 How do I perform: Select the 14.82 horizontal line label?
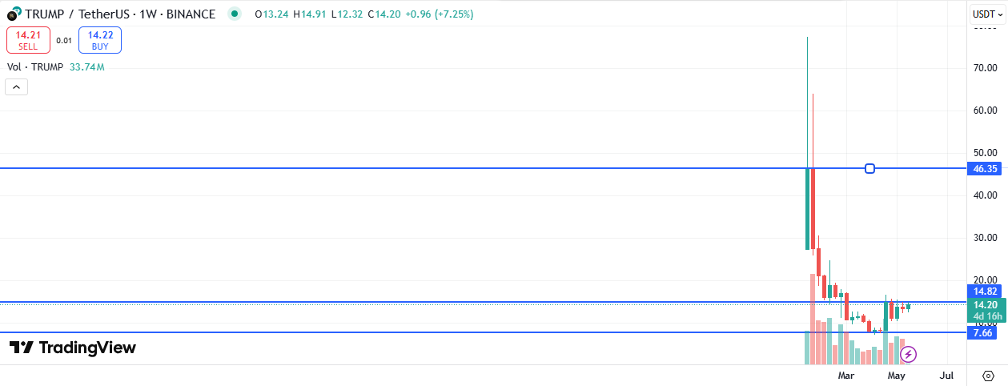click(x=985, y=292)
